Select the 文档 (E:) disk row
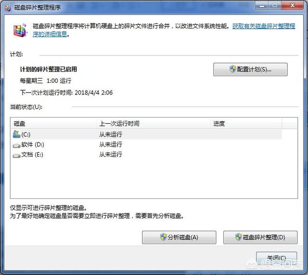308x275 pixels. pyautogui.click(x=147, y=155)
